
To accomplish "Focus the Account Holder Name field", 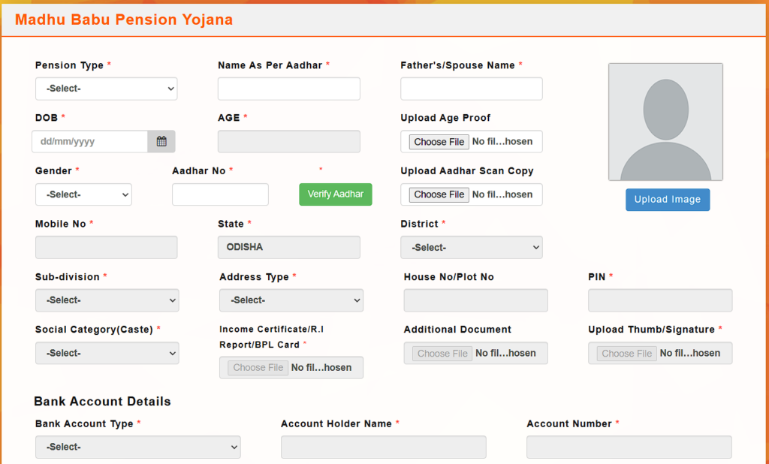I will pos(384,447).
